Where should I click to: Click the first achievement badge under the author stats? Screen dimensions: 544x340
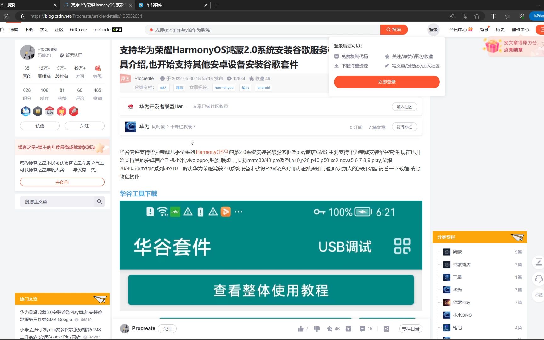click(26, 111)
